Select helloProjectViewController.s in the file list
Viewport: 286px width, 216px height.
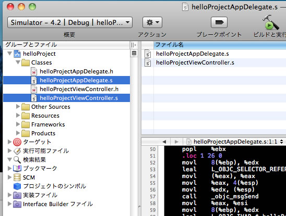pos(195,62)
